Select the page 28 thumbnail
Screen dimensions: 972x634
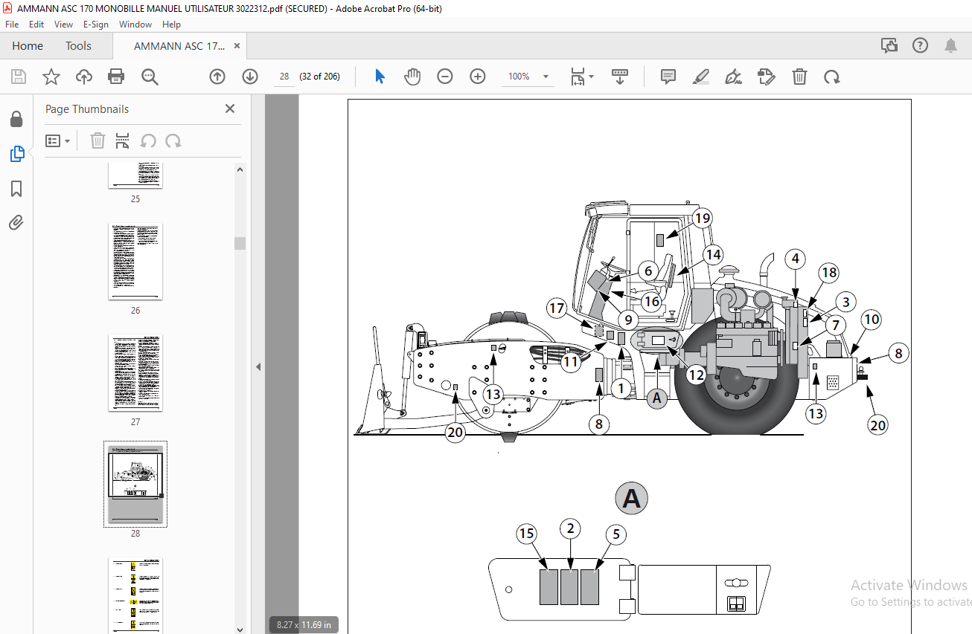[135, 485]
